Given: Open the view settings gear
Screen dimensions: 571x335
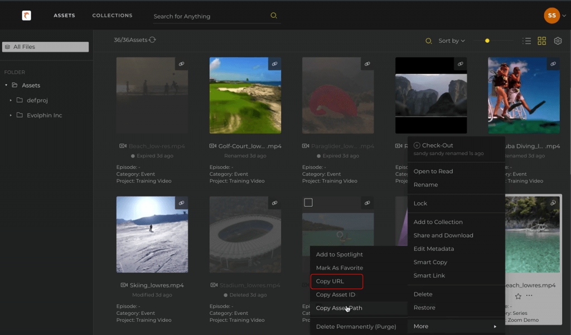Looking at the screenshot, I should (x=558, y=41).
